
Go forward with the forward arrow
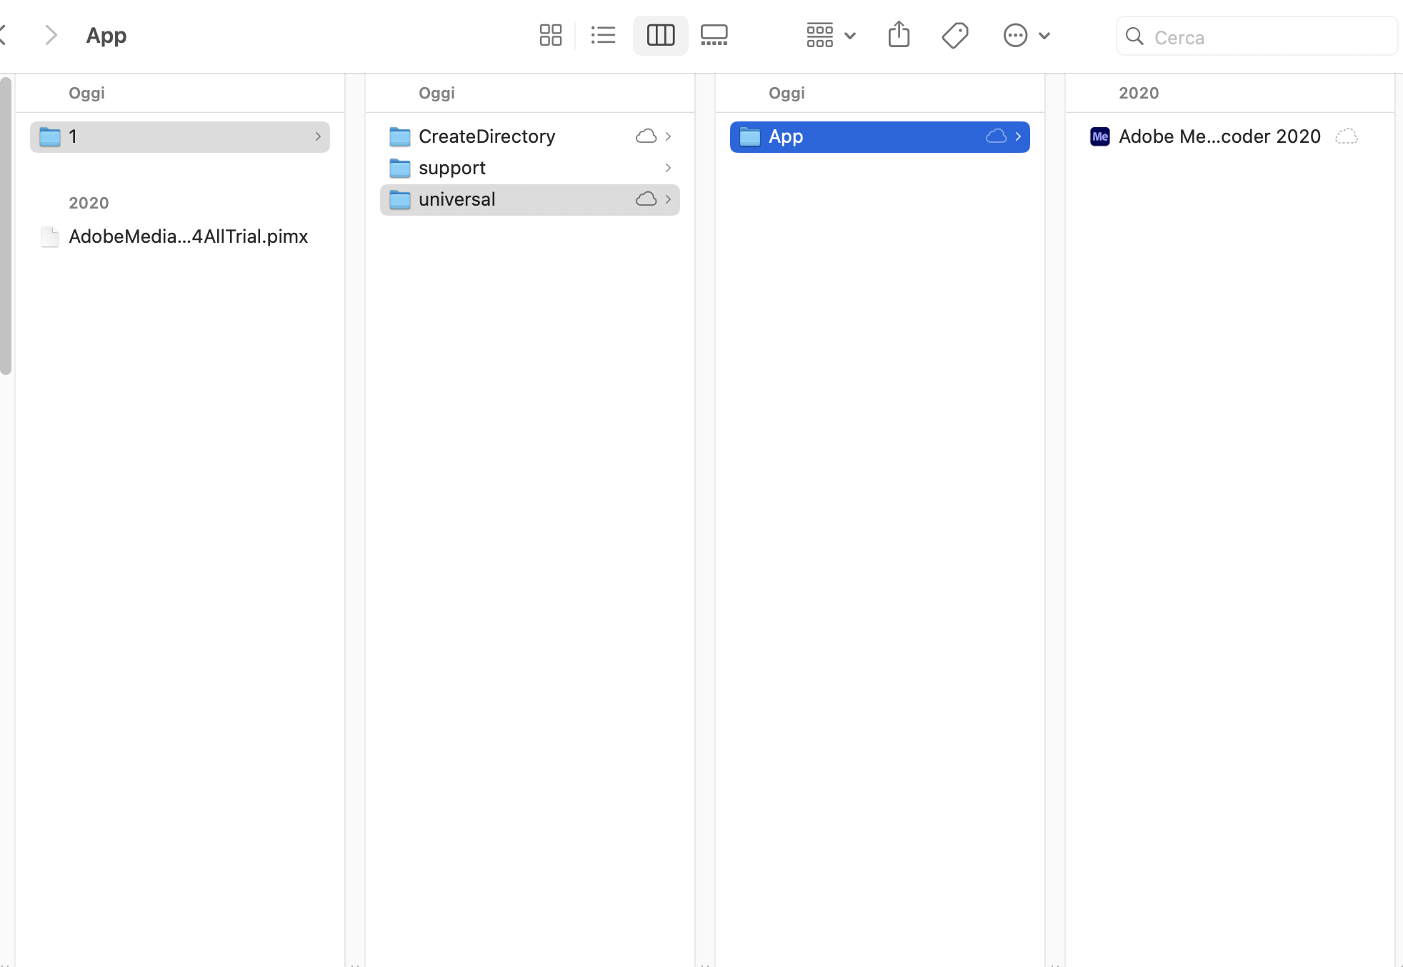point(51,35)
